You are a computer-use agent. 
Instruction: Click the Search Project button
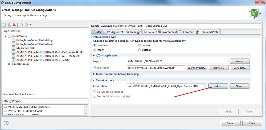click(x=197, y=68)
